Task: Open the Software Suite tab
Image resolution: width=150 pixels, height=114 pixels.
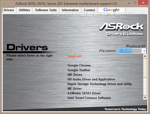Action: point(46,10)
